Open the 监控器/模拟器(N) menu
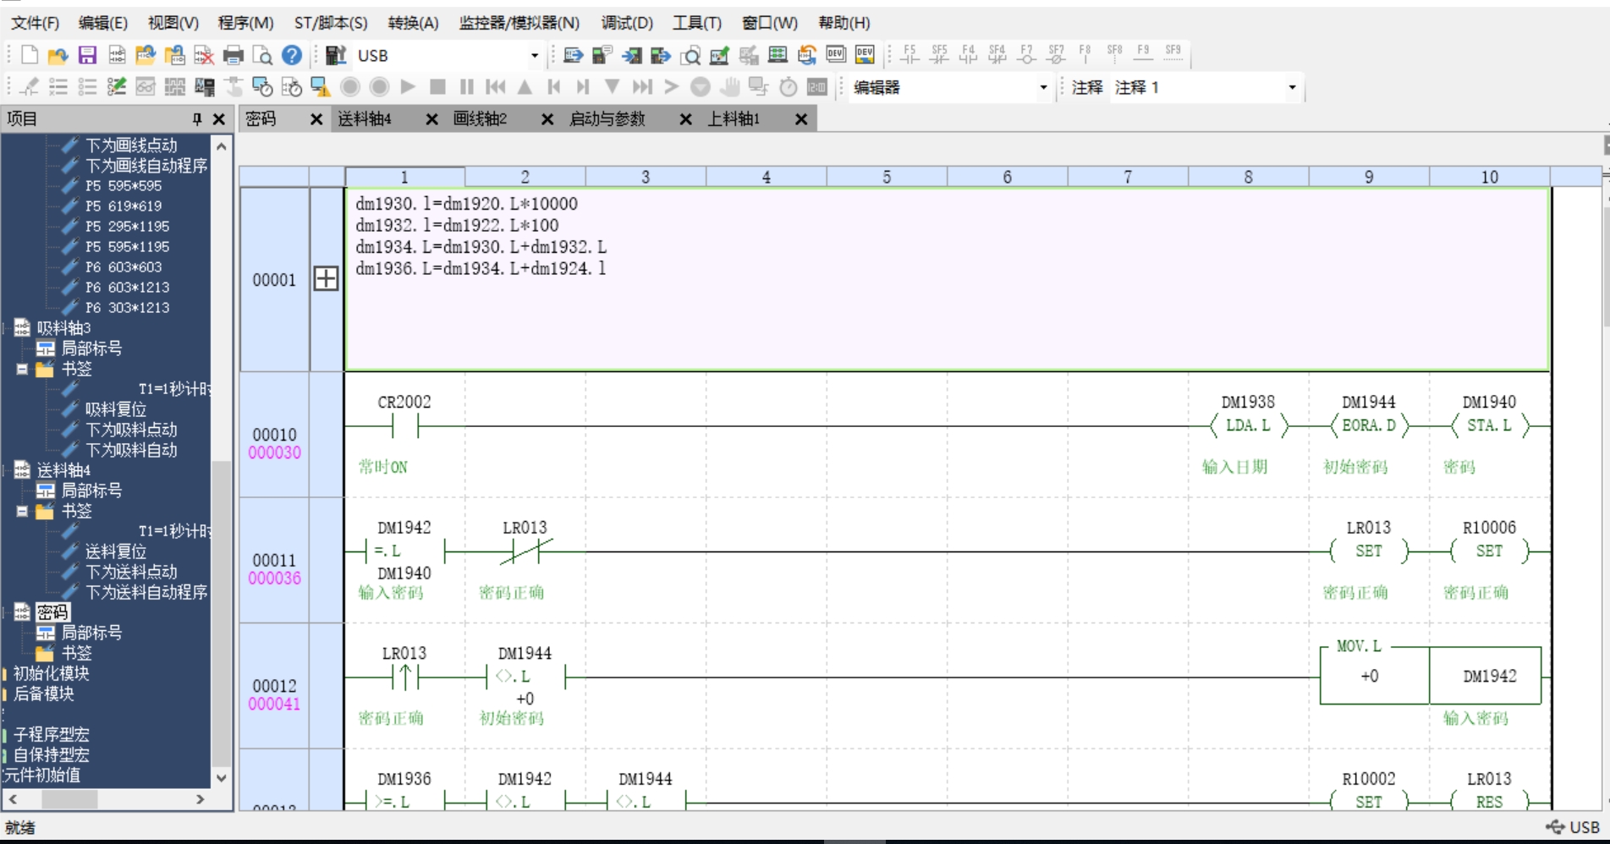 [x=519, y=23]
